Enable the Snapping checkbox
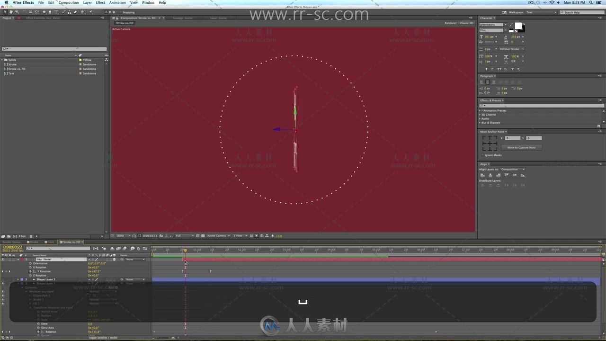Screen dimensions: 606x341 click(121, 12)
